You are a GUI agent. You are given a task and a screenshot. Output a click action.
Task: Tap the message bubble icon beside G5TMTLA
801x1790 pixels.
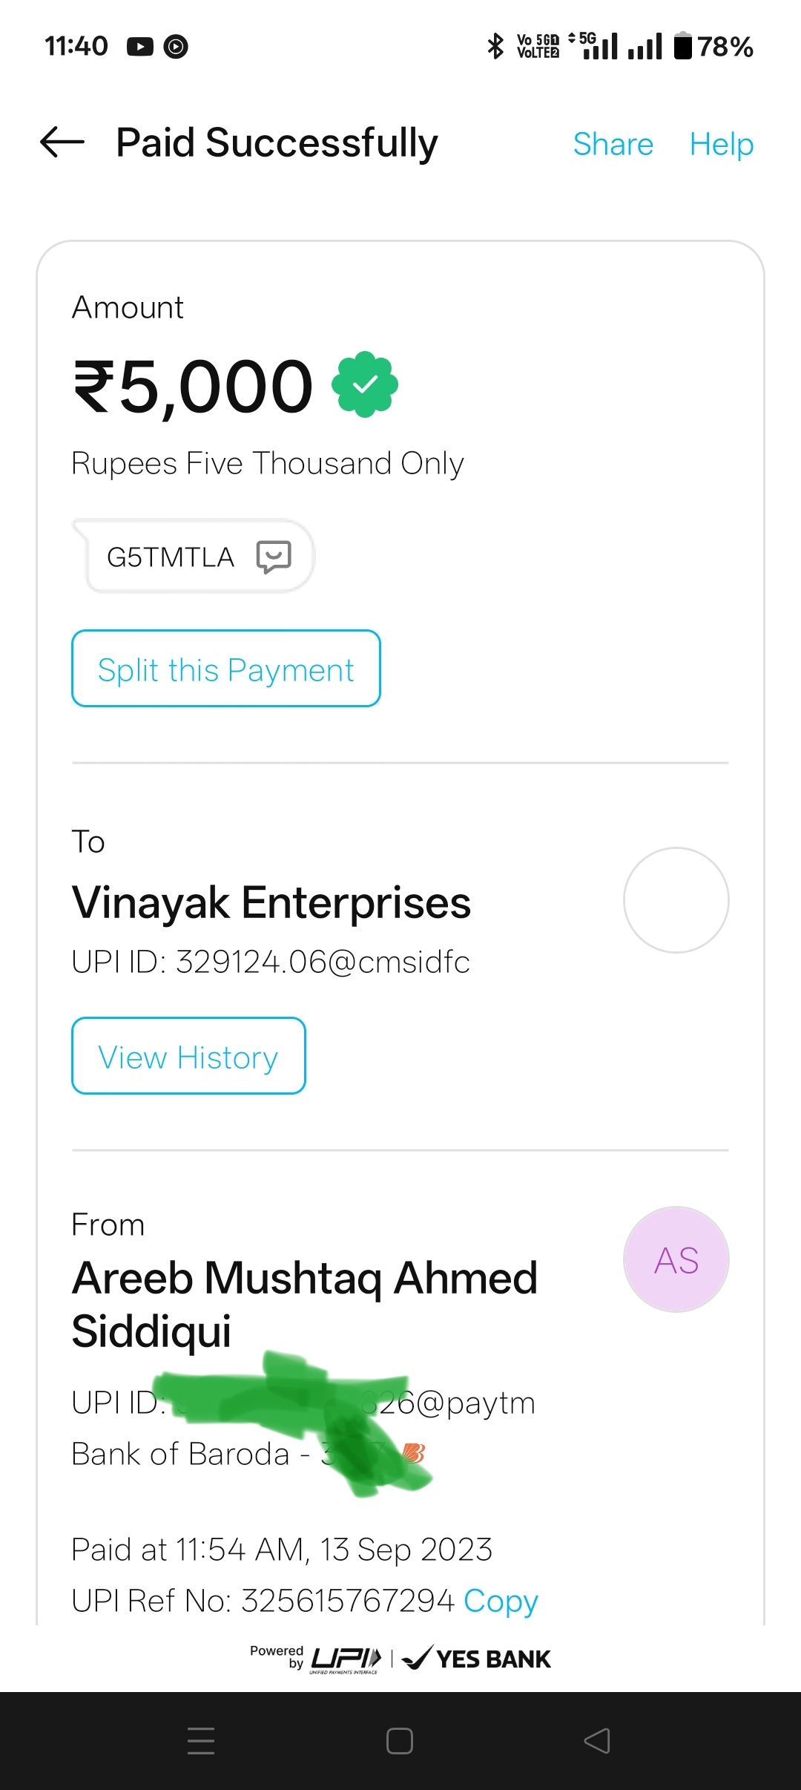click(274, 557)
